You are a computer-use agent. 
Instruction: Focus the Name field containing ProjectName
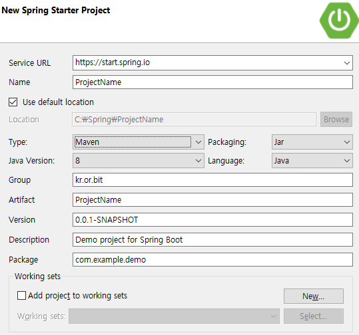[212, 82]
